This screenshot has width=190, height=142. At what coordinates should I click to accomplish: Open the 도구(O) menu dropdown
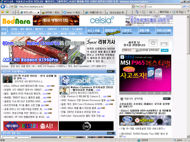coord(179,12)
